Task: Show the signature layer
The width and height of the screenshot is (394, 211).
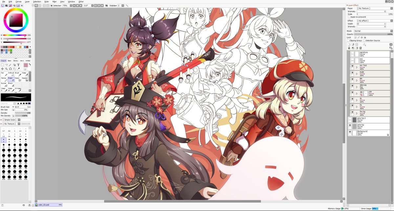Action: (352, 53)
